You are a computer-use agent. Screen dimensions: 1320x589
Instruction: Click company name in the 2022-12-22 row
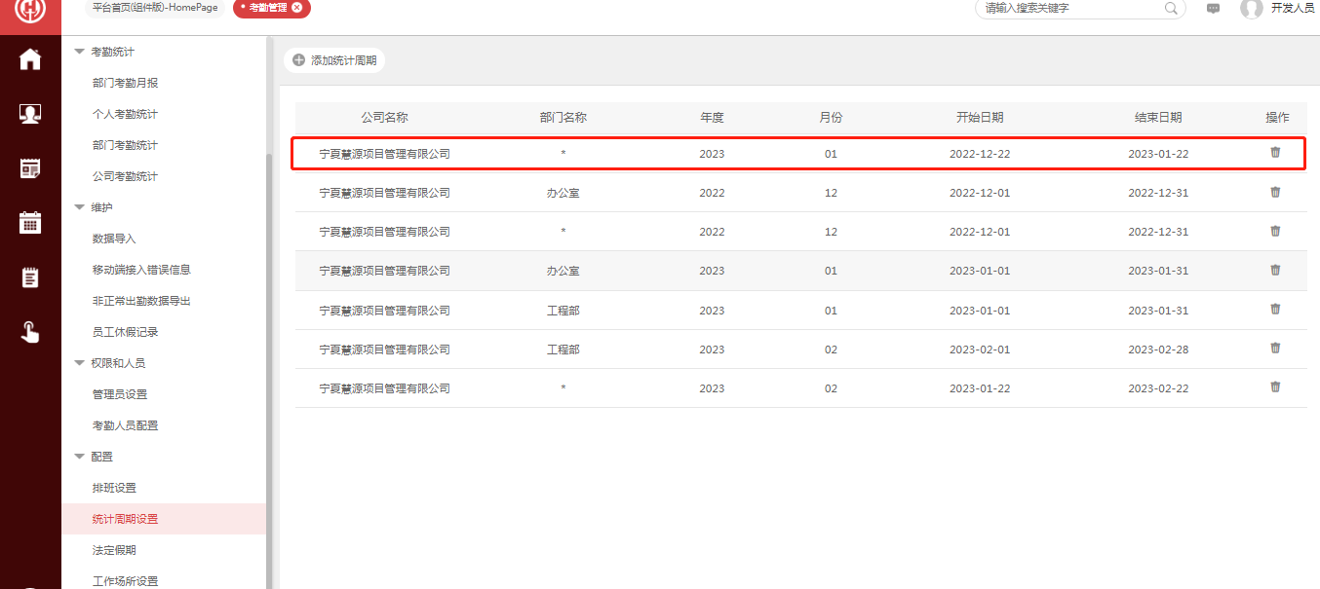pyautogui.click(x=385, y=154)
